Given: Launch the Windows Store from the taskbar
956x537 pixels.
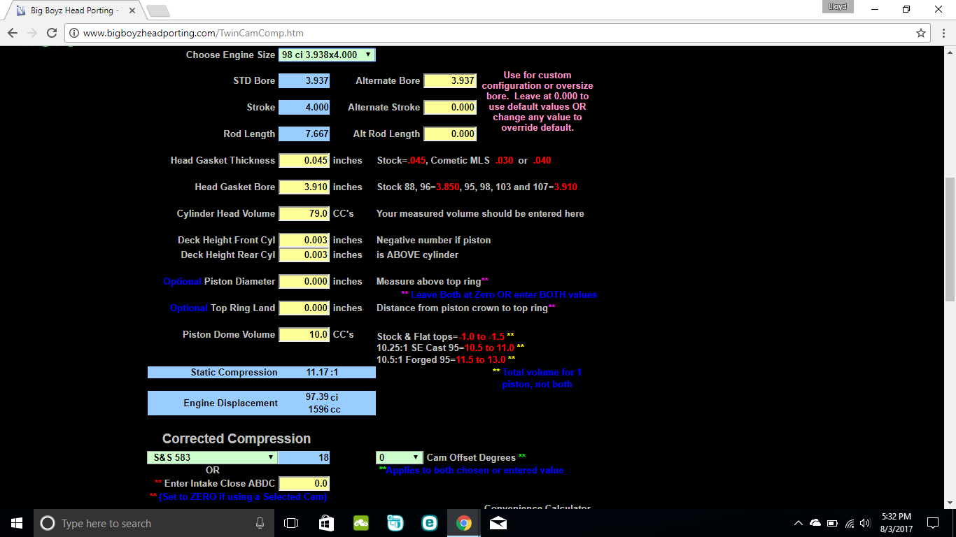Looking at the screenshot, I should tap(326, 523).
